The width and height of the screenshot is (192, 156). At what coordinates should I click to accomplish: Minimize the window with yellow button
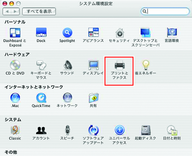(12, 3)
